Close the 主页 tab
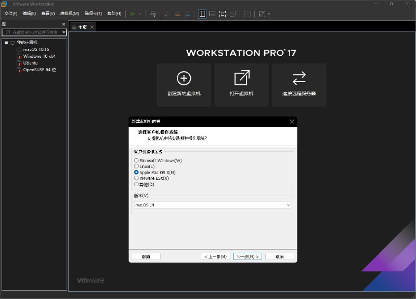This screenshot has height=299, width=416. pos(92,27)
